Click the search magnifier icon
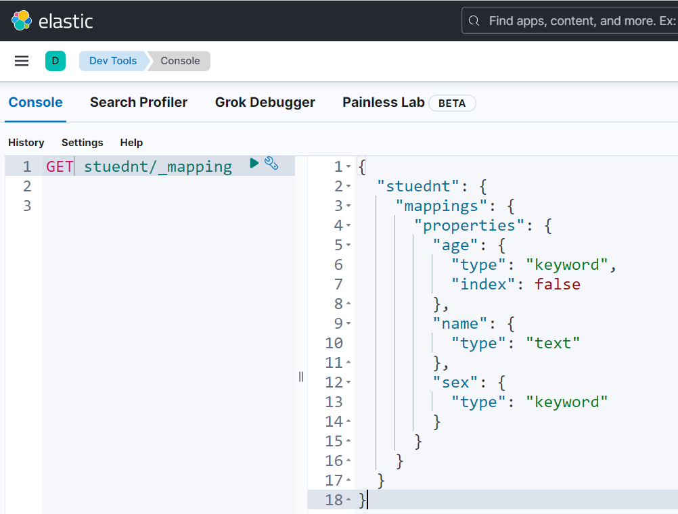 pos(474,21)
